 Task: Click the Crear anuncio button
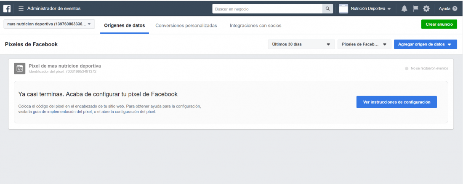click(x=439, y=24)
